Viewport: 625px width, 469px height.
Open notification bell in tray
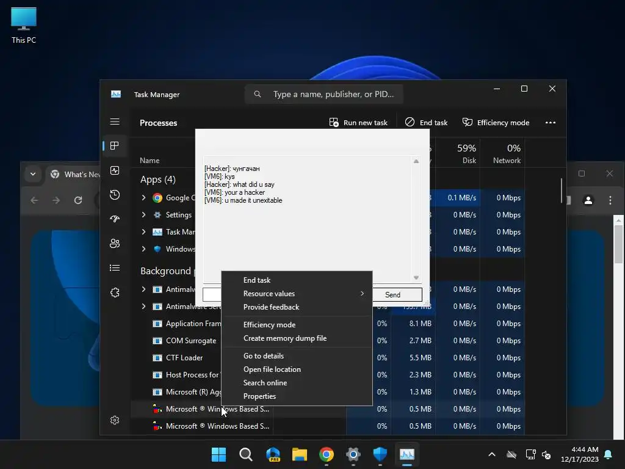pyautogui.click(x=609, y=454)
